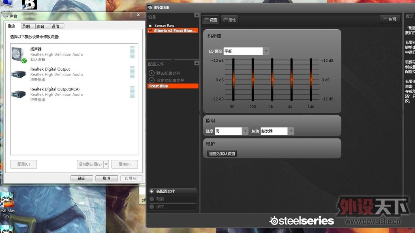Open the 强度 illumination intensity dropdown
415x233 pixels.
click(x=245, y=131)
